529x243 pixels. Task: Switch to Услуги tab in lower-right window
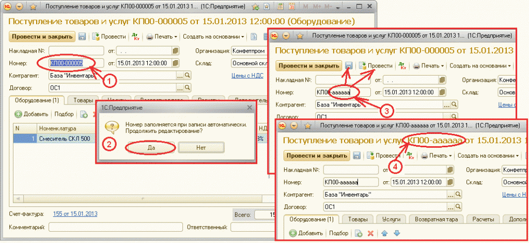(x=391, y=219)
